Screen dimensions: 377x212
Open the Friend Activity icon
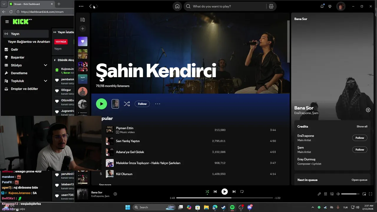330,6
